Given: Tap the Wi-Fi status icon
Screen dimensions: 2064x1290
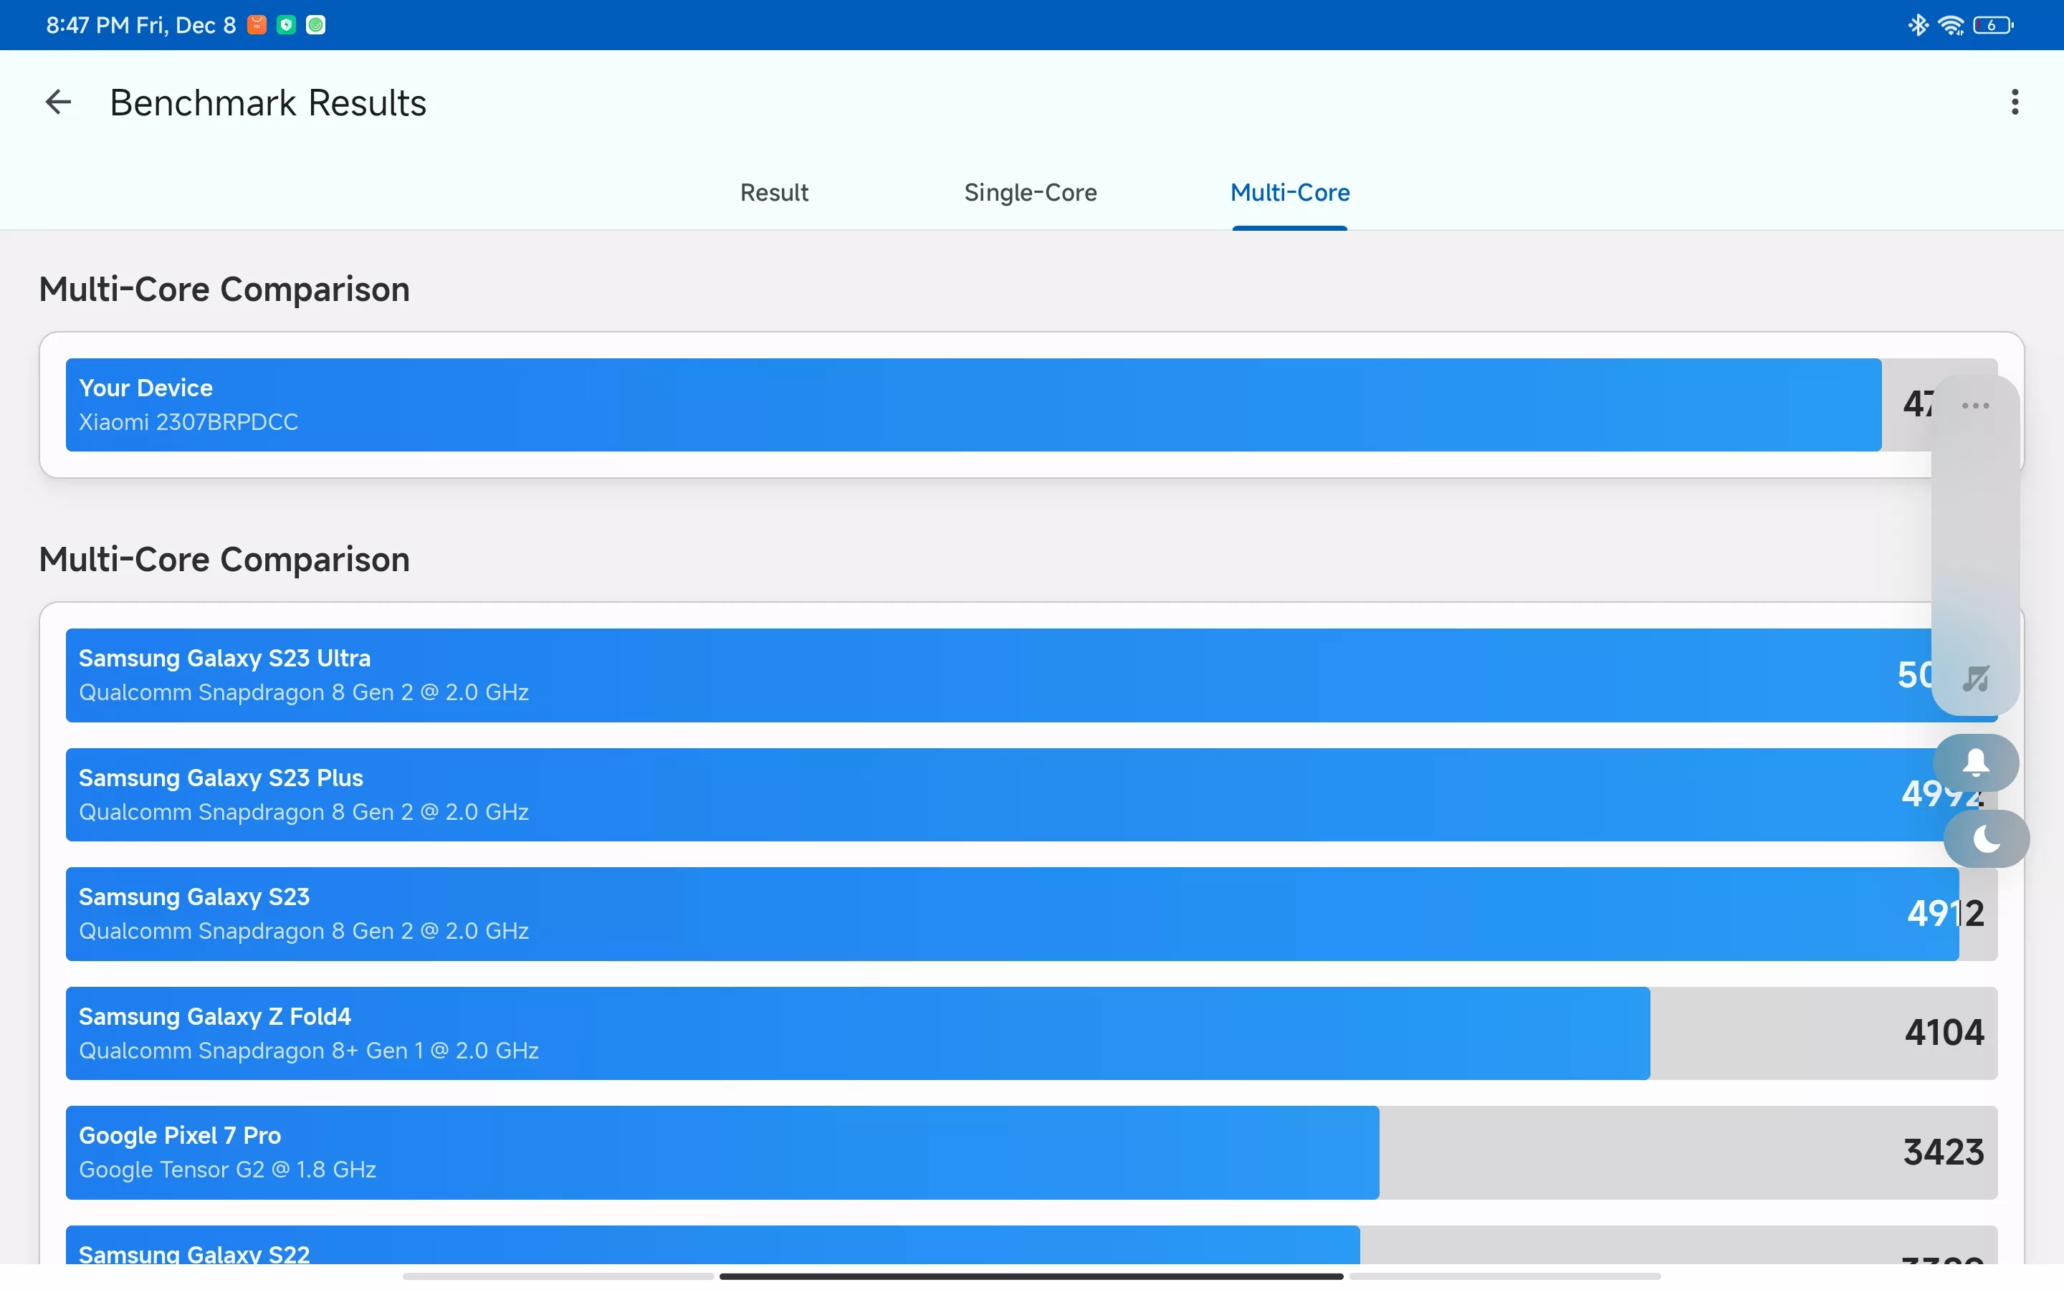Looking at the screenshot, I should tap(1951, 25).
